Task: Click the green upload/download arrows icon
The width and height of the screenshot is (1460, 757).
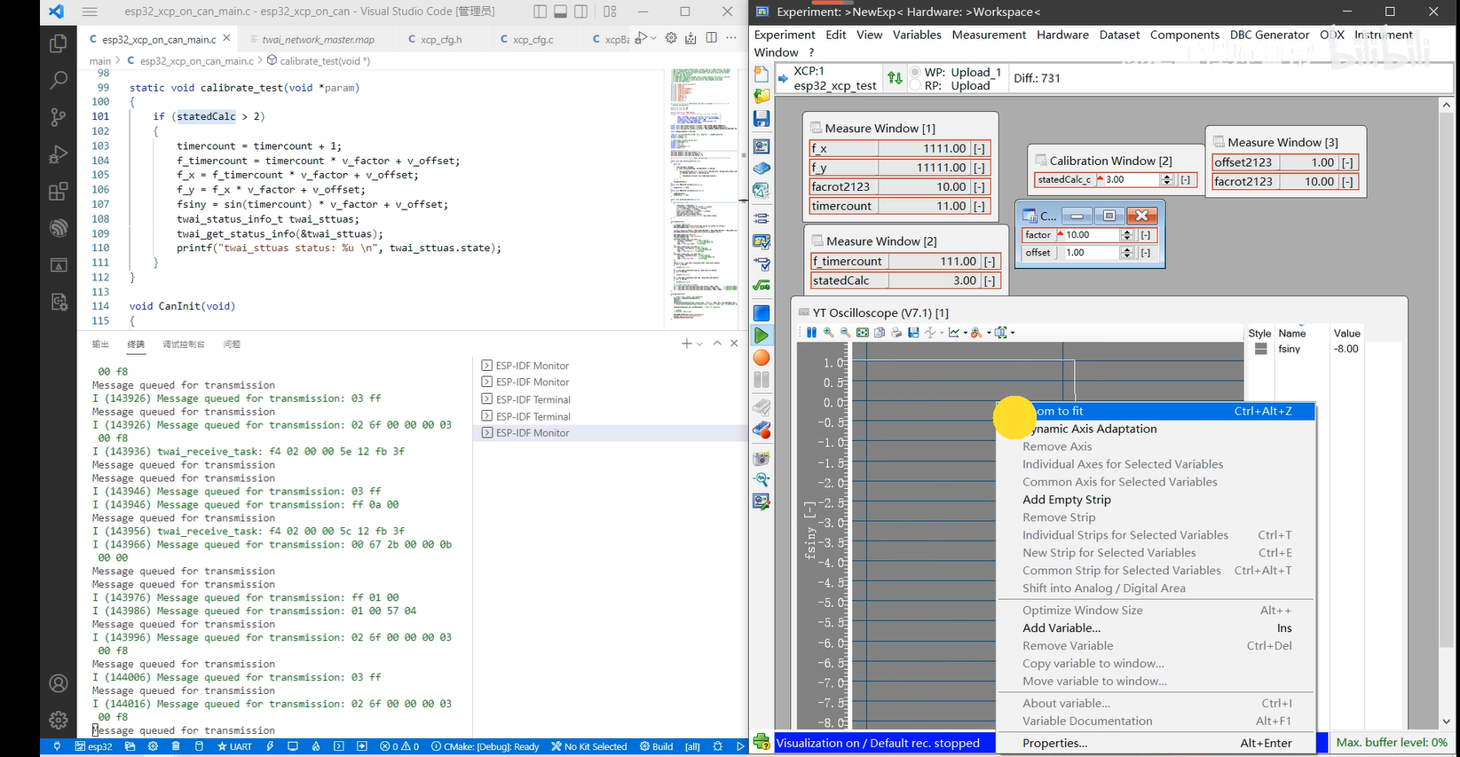Action: tap(895, 78)
